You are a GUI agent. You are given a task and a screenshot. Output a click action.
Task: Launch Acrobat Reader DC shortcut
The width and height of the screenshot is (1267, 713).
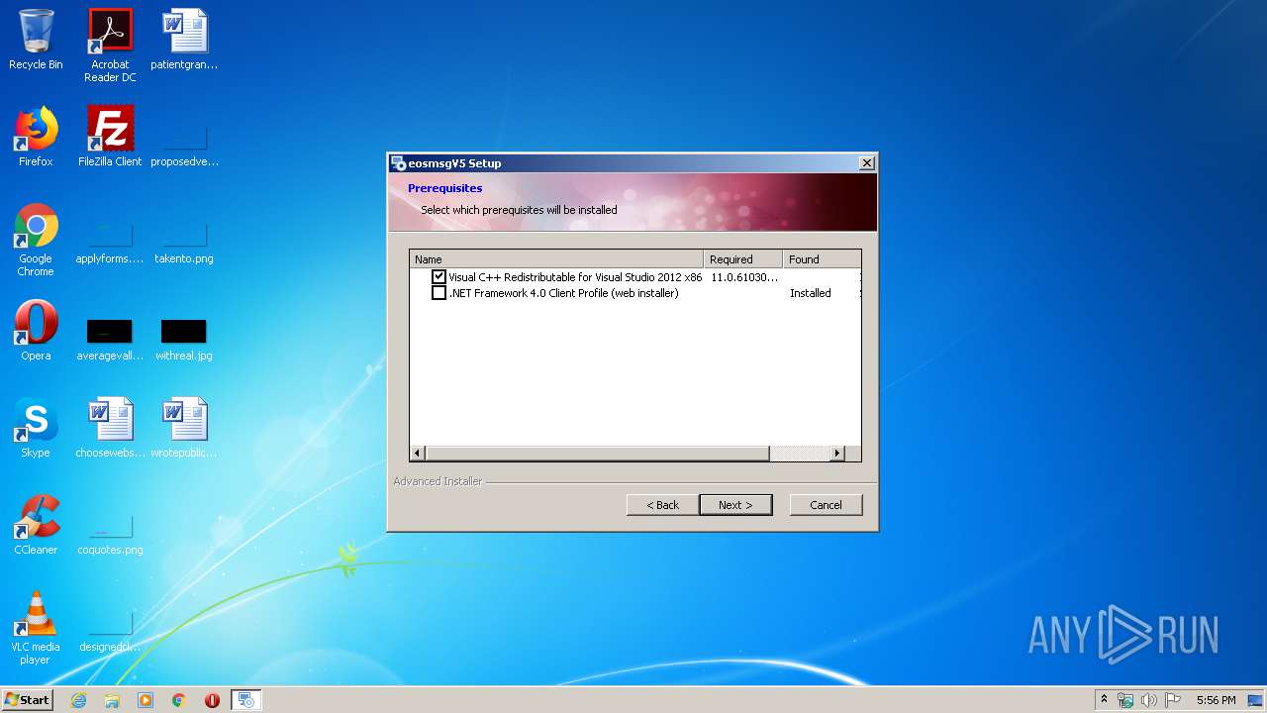110,46
